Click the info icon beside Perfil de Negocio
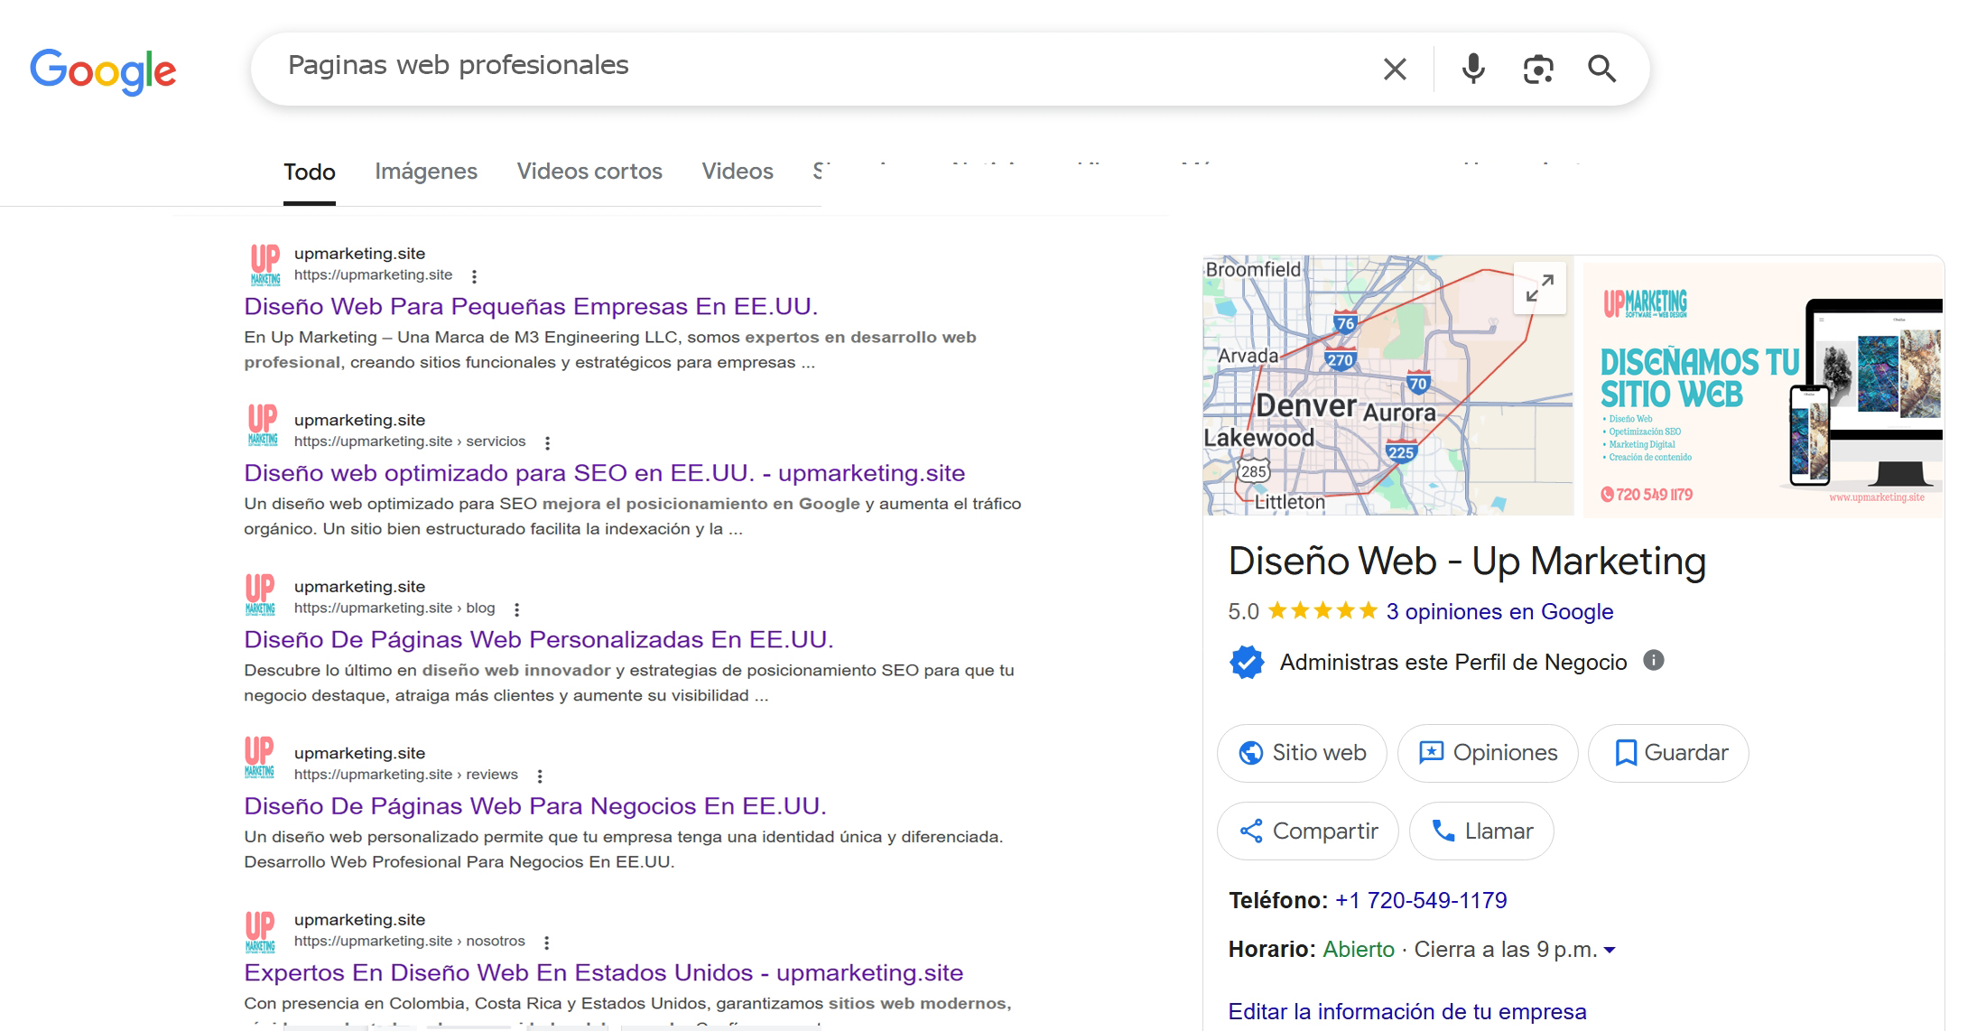This screenshot has width=1986, height=1031. point(1654,661)
